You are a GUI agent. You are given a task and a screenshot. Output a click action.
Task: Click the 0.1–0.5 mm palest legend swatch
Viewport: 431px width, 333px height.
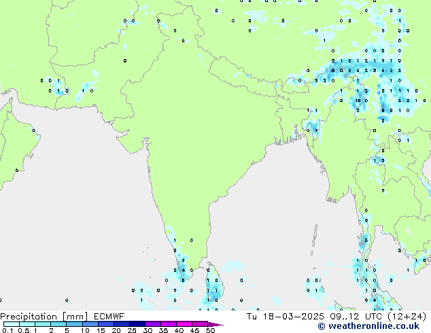coord(12,324)
